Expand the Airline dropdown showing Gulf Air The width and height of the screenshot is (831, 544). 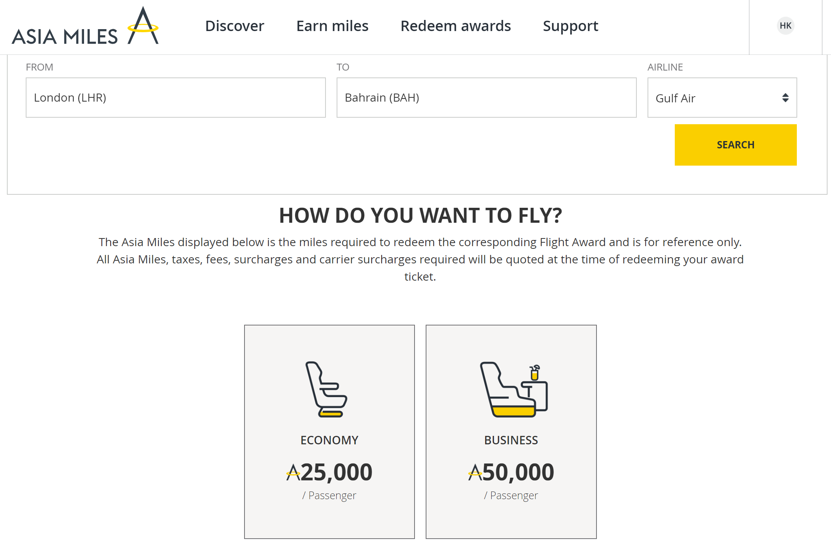[x=722, y=98]
